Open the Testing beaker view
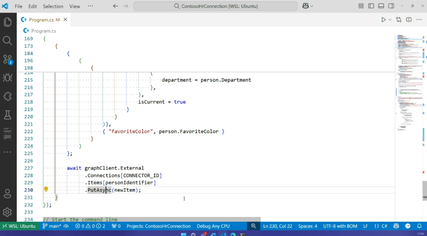Image resolution: width=427 pixels, height=236 pixels. 8,115
